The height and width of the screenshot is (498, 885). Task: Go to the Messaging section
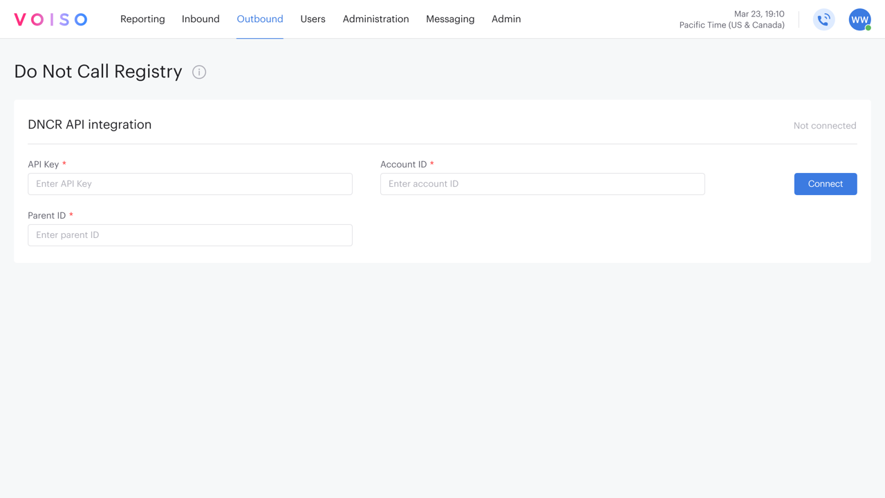[450, 19]
